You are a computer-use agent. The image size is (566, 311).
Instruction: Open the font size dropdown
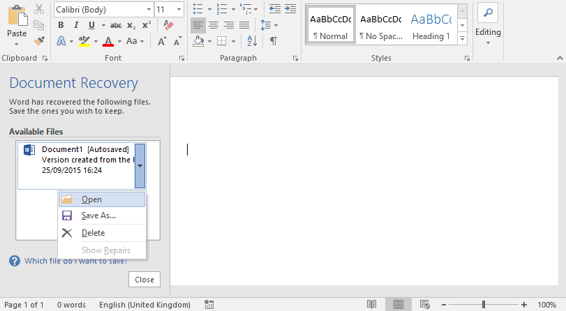pos(179,9)
